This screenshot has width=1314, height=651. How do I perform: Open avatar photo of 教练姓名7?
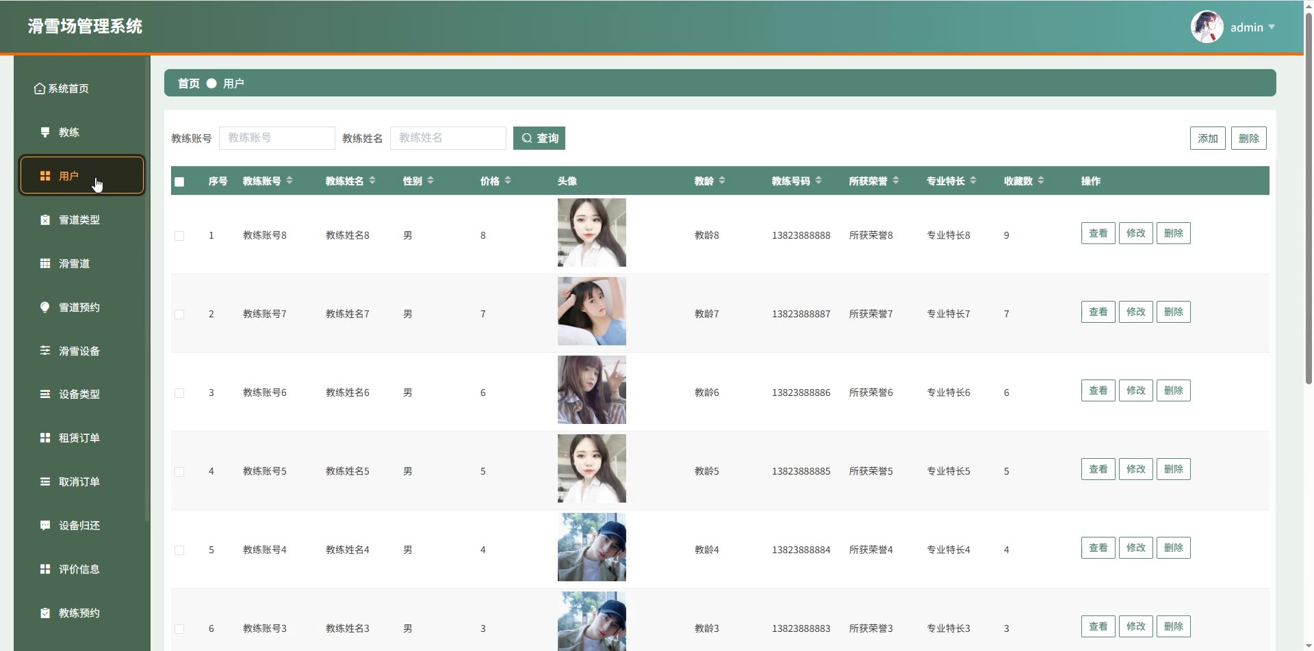point(592,311)
